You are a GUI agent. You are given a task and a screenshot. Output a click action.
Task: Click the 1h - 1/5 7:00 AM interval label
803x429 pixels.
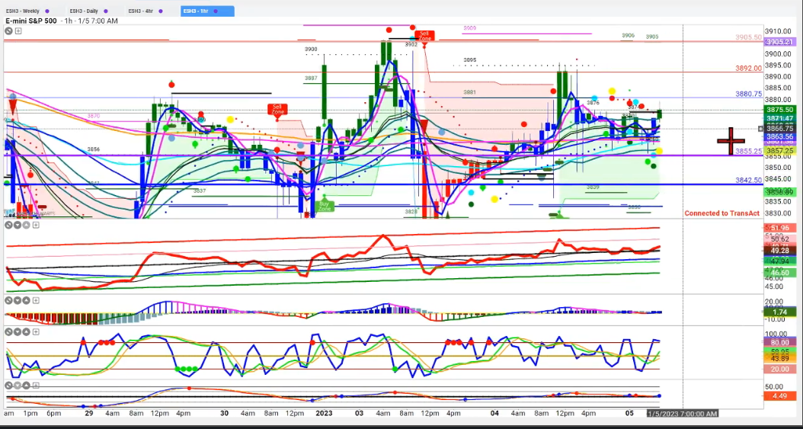[x=91, y=21]
